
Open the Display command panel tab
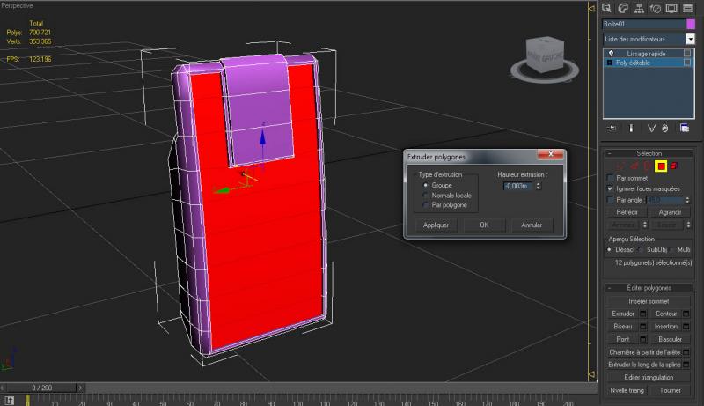click(673, 8)
